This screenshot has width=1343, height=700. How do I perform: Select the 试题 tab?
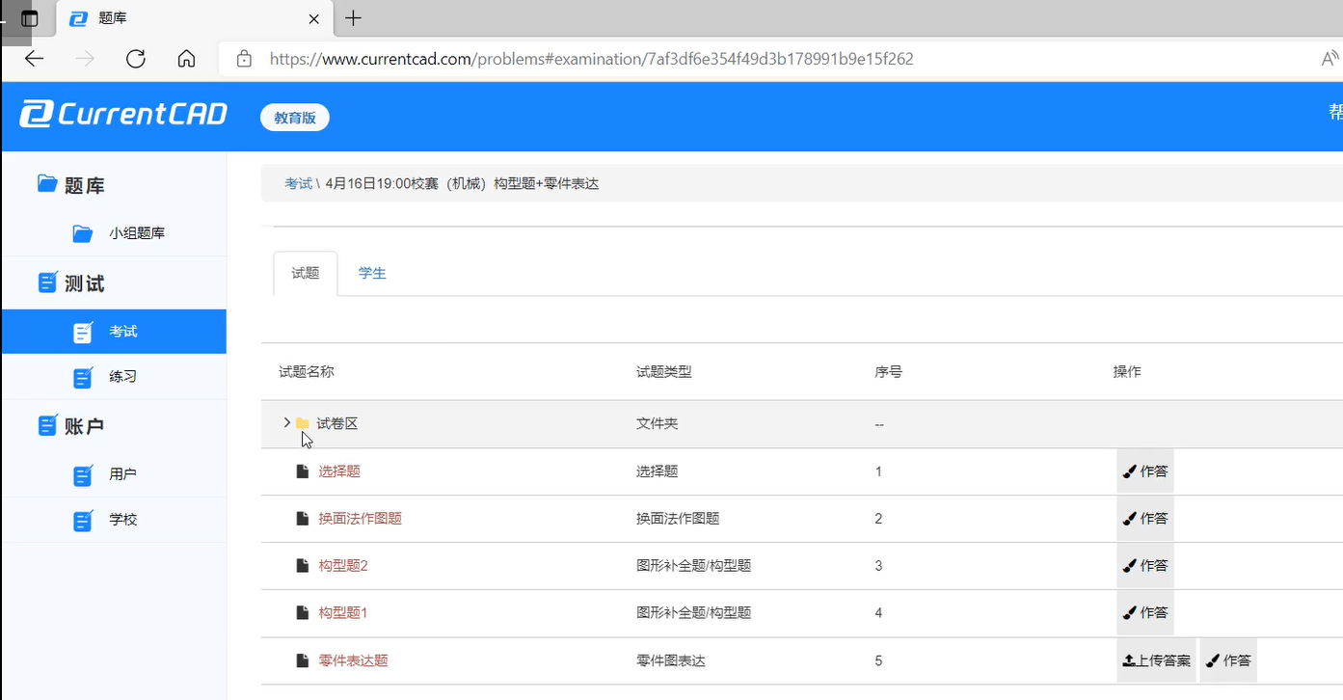305,274
